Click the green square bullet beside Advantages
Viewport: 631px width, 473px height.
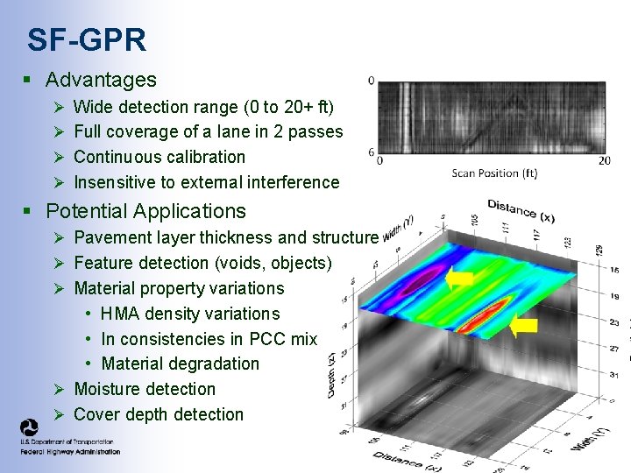point(27,79)
